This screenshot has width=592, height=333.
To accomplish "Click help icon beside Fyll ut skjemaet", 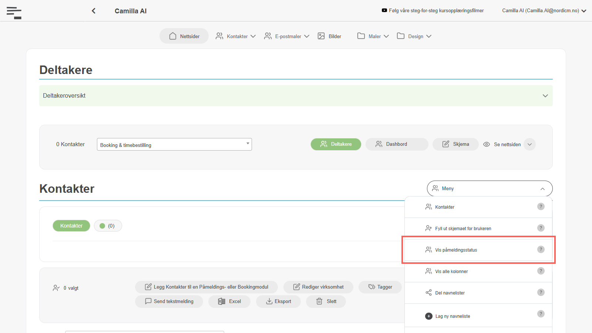I will coord(541,228).
